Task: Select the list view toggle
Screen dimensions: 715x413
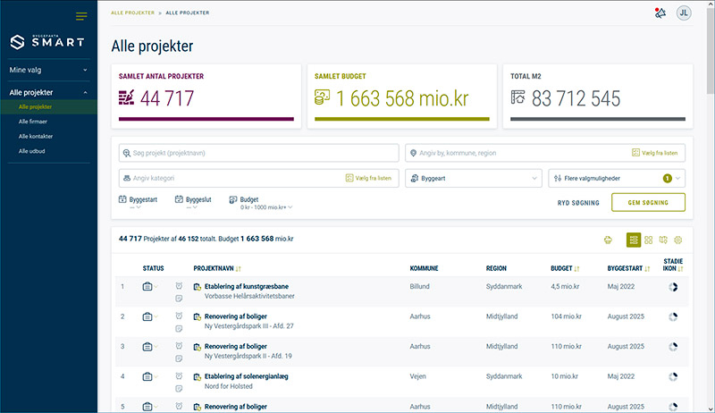Action: pos(634,240)
